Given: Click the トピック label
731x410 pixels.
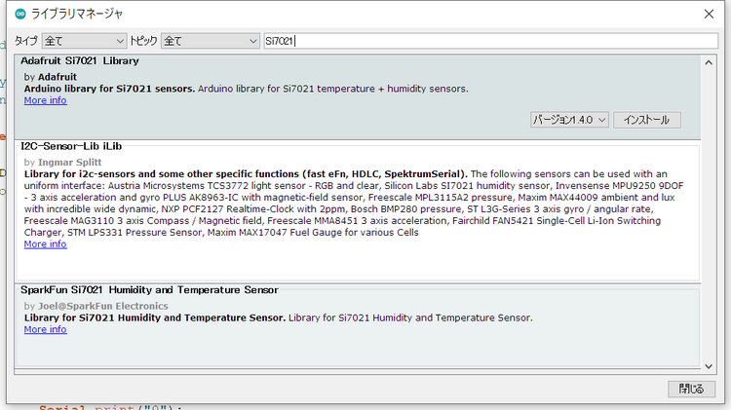Looking at the screenshot, I should click(x=142, y=41).
